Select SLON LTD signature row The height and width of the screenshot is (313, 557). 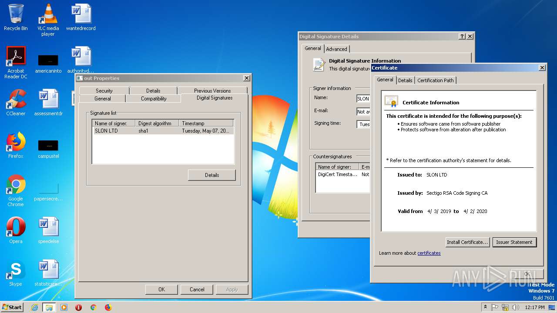[164, 130]
